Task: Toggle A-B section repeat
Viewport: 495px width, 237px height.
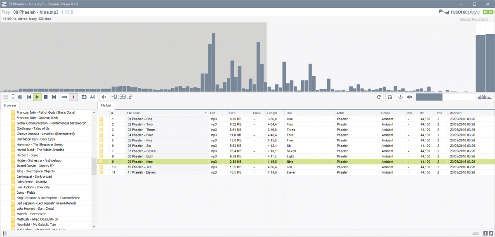Action: [93, 97]
